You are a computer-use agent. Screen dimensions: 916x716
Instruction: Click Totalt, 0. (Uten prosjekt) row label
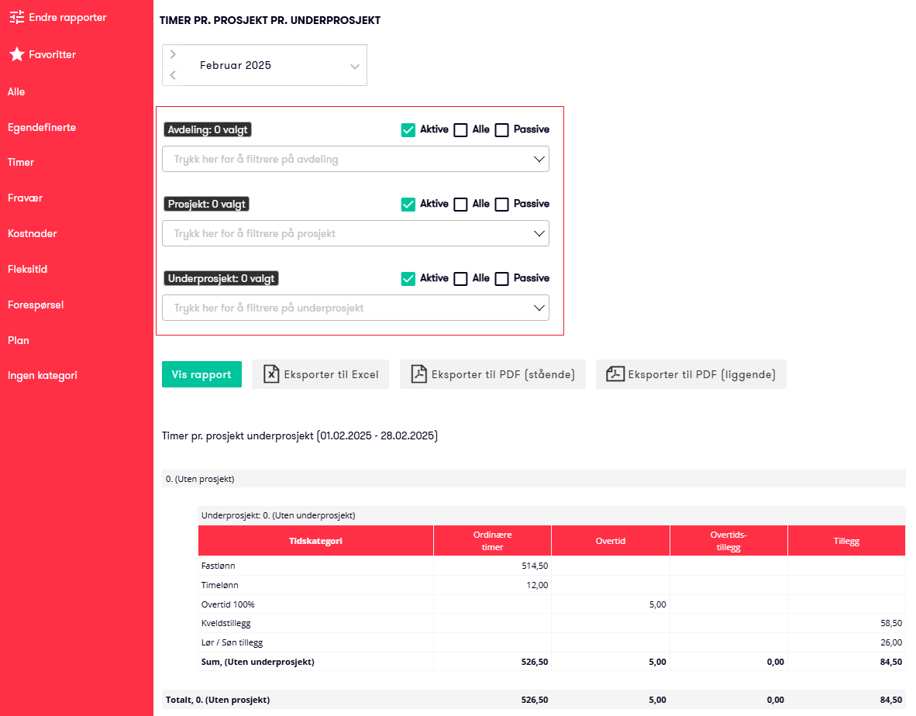[x=218, y=700]
